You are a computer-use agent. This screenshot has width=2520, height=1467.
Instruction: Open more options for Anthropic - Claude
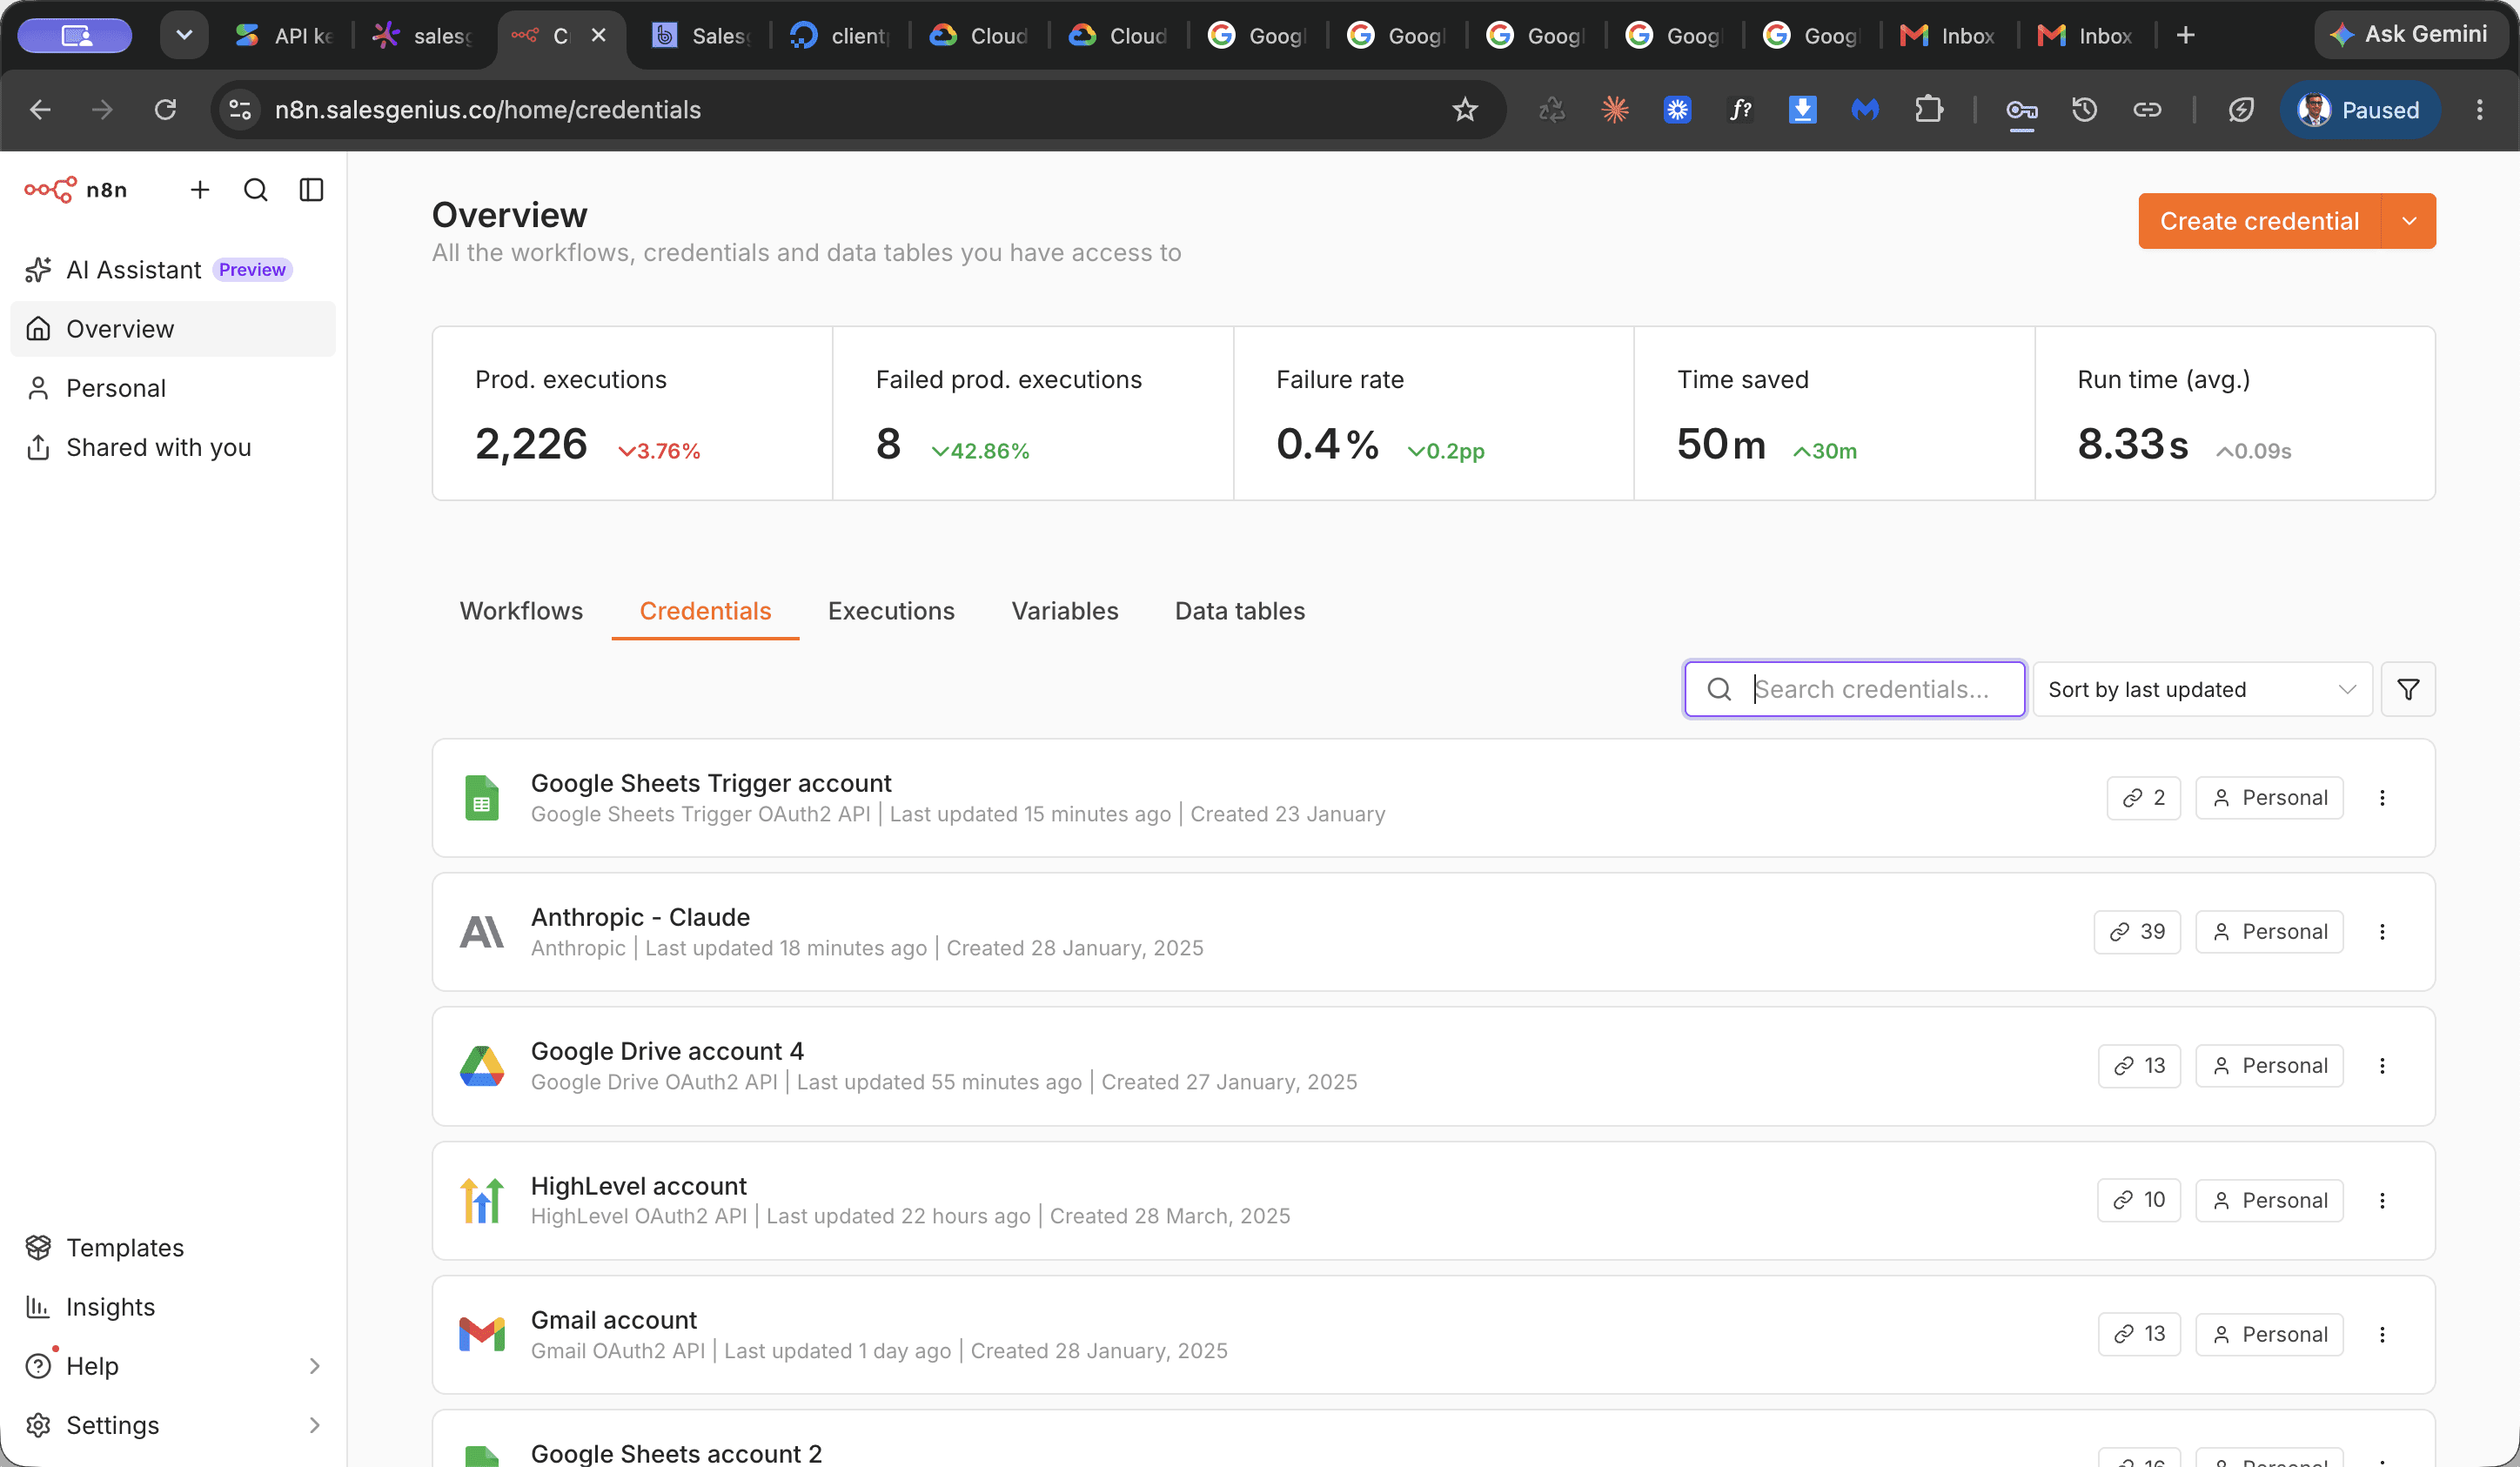click(x=2382, y=932)
